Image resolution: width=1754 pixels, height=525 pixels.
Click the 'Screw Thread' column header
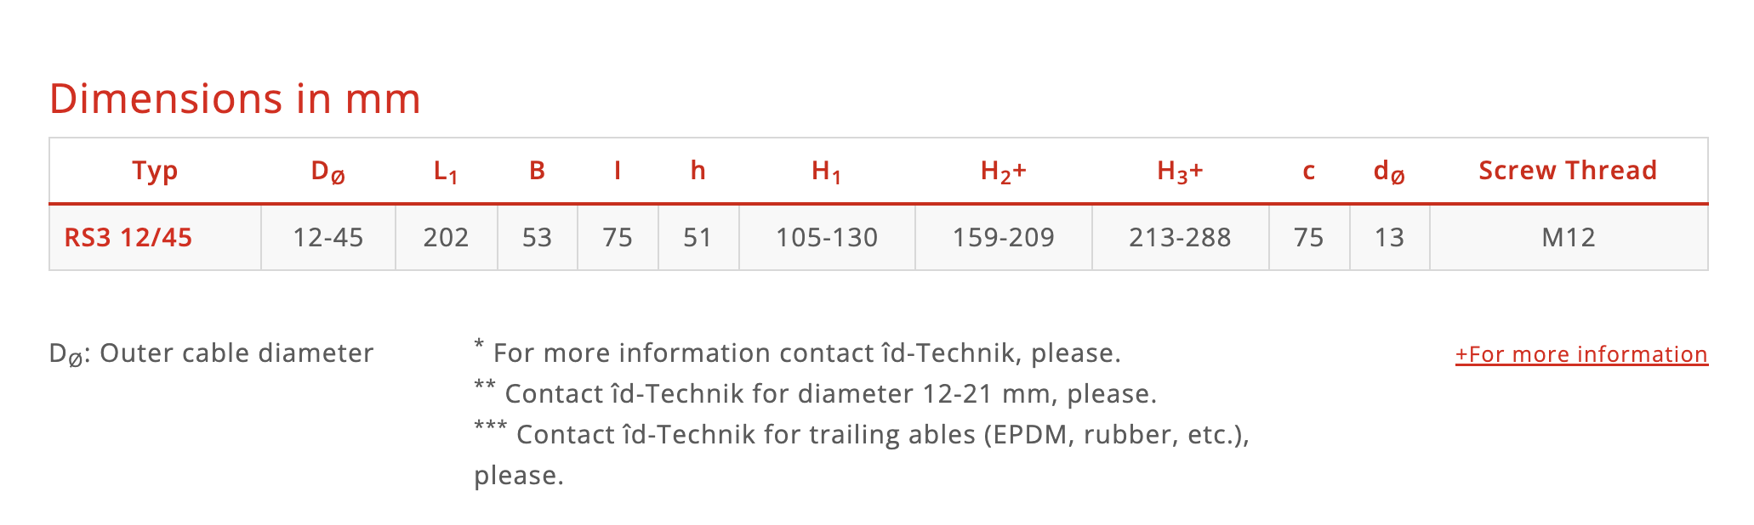pyautogui.click(x=1567, y=171)
